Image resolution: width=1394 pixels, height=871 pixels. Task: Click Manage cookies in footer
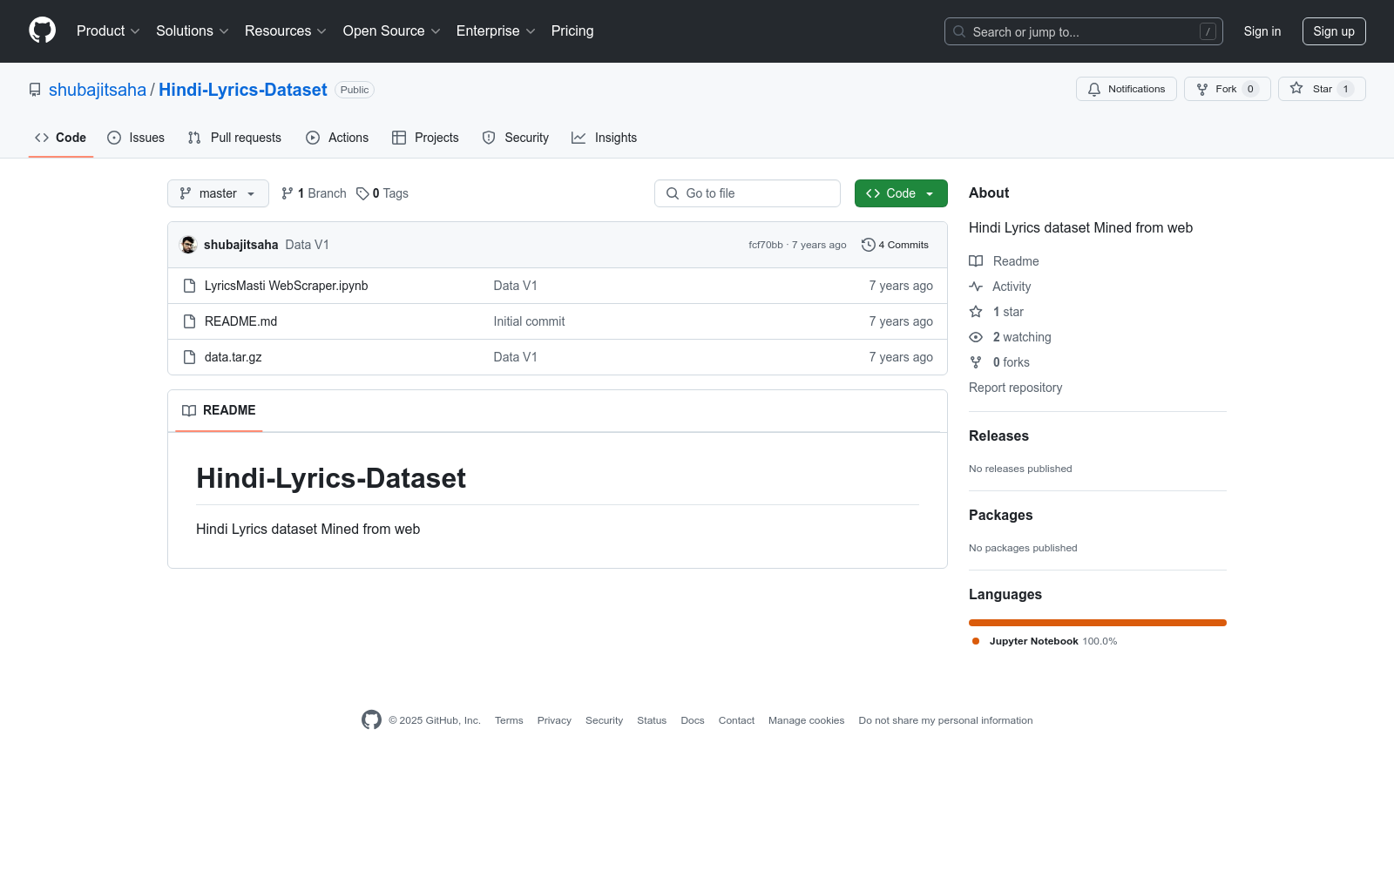(807, 720)
